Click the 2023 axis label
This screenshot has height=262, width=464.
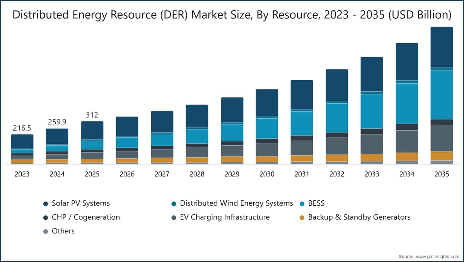pyautogui.click(x=22, y=174)
